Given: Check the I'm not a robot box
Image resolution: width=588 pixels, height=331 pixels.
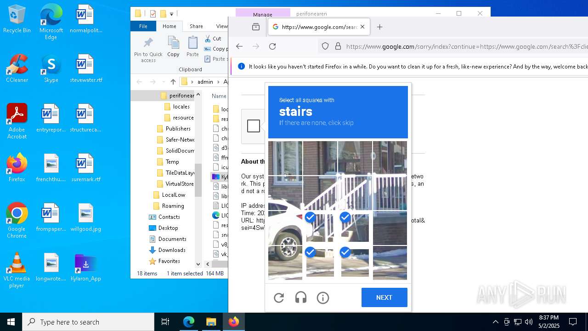Looking at the screenshot, I should pos(254,126).
